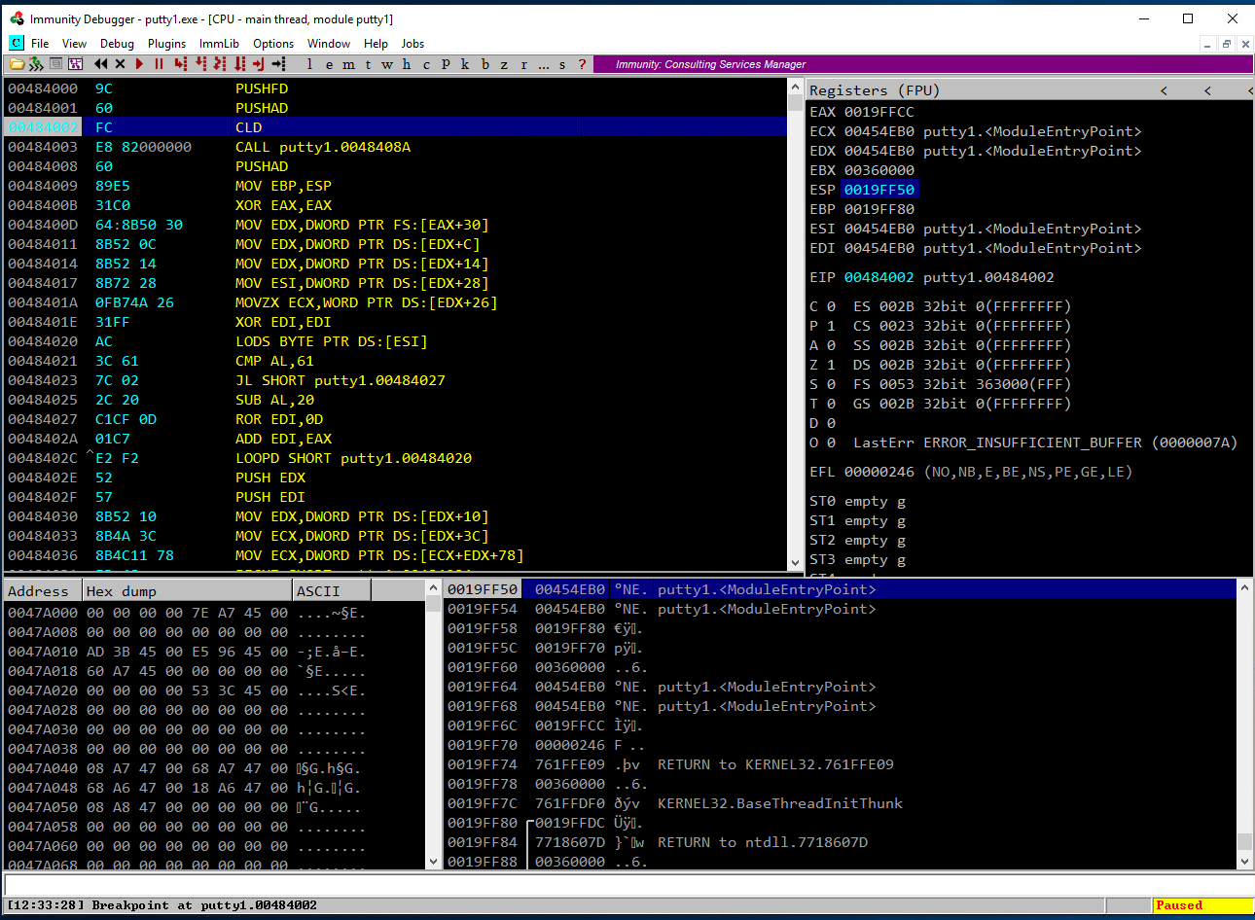Click the Open file folder icon
The width and height of the screenshot is (1255, 920).
click(17, 64)
